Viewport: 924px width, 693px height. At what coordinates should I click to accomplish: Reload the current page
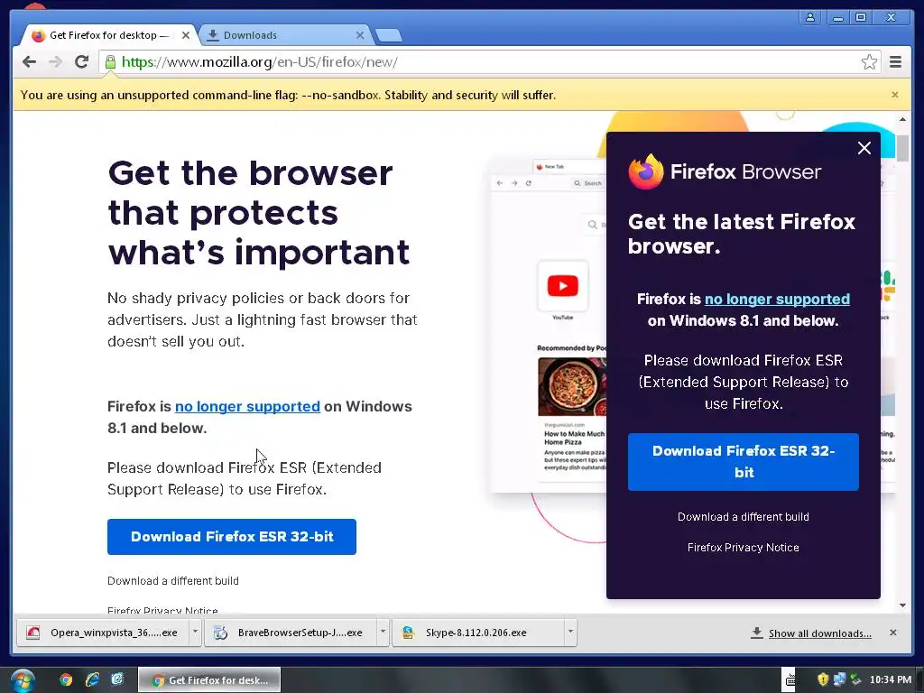(82, 62)
